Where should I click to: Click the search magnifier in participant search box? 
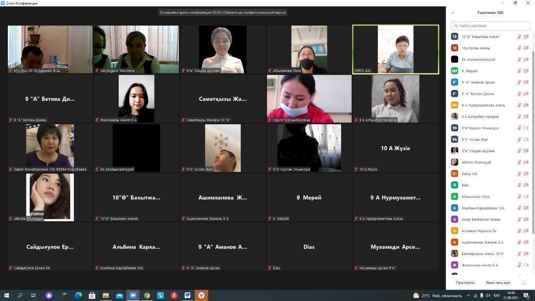(x=456, y=26)
